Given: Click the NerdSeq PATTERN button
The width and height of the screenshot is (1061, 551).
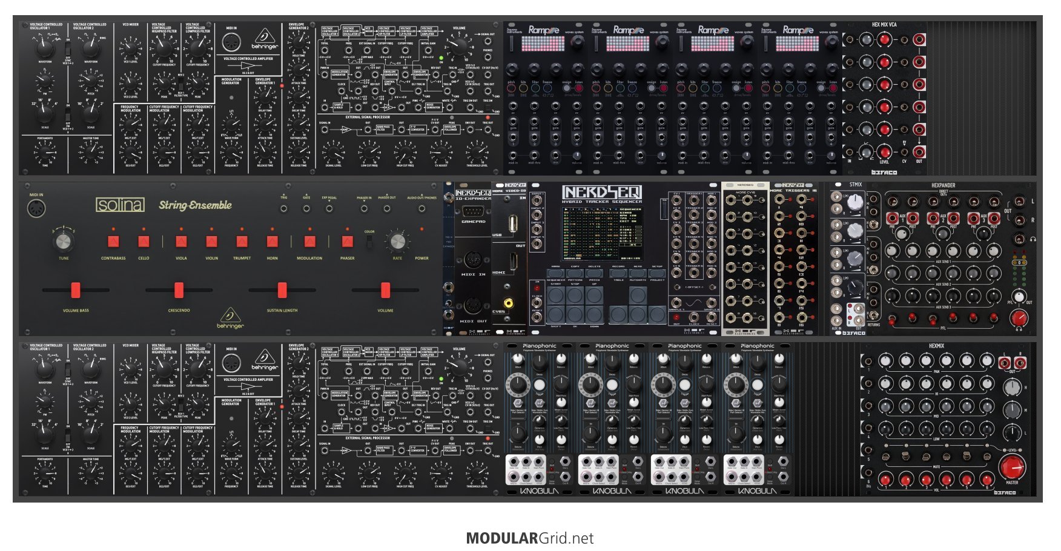Looking at the screenshot, I should click(x=575, y=273).
